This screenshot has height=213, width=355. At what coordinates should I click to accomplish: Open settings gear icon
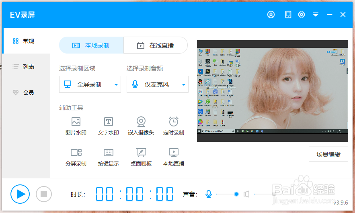[302, 14]
